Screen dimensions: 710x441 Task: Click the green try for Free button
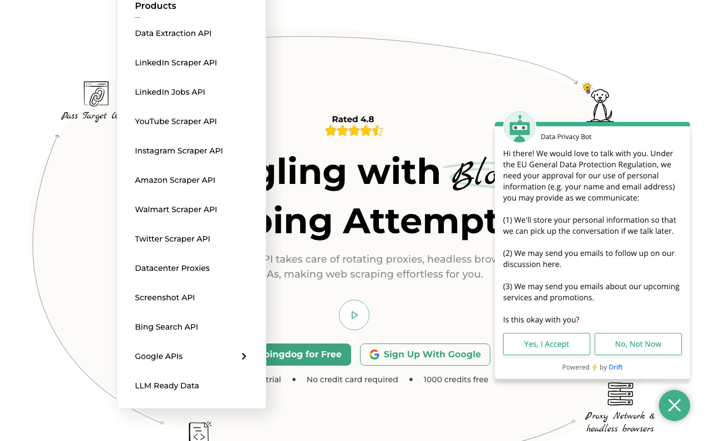(x=308, y=355)
